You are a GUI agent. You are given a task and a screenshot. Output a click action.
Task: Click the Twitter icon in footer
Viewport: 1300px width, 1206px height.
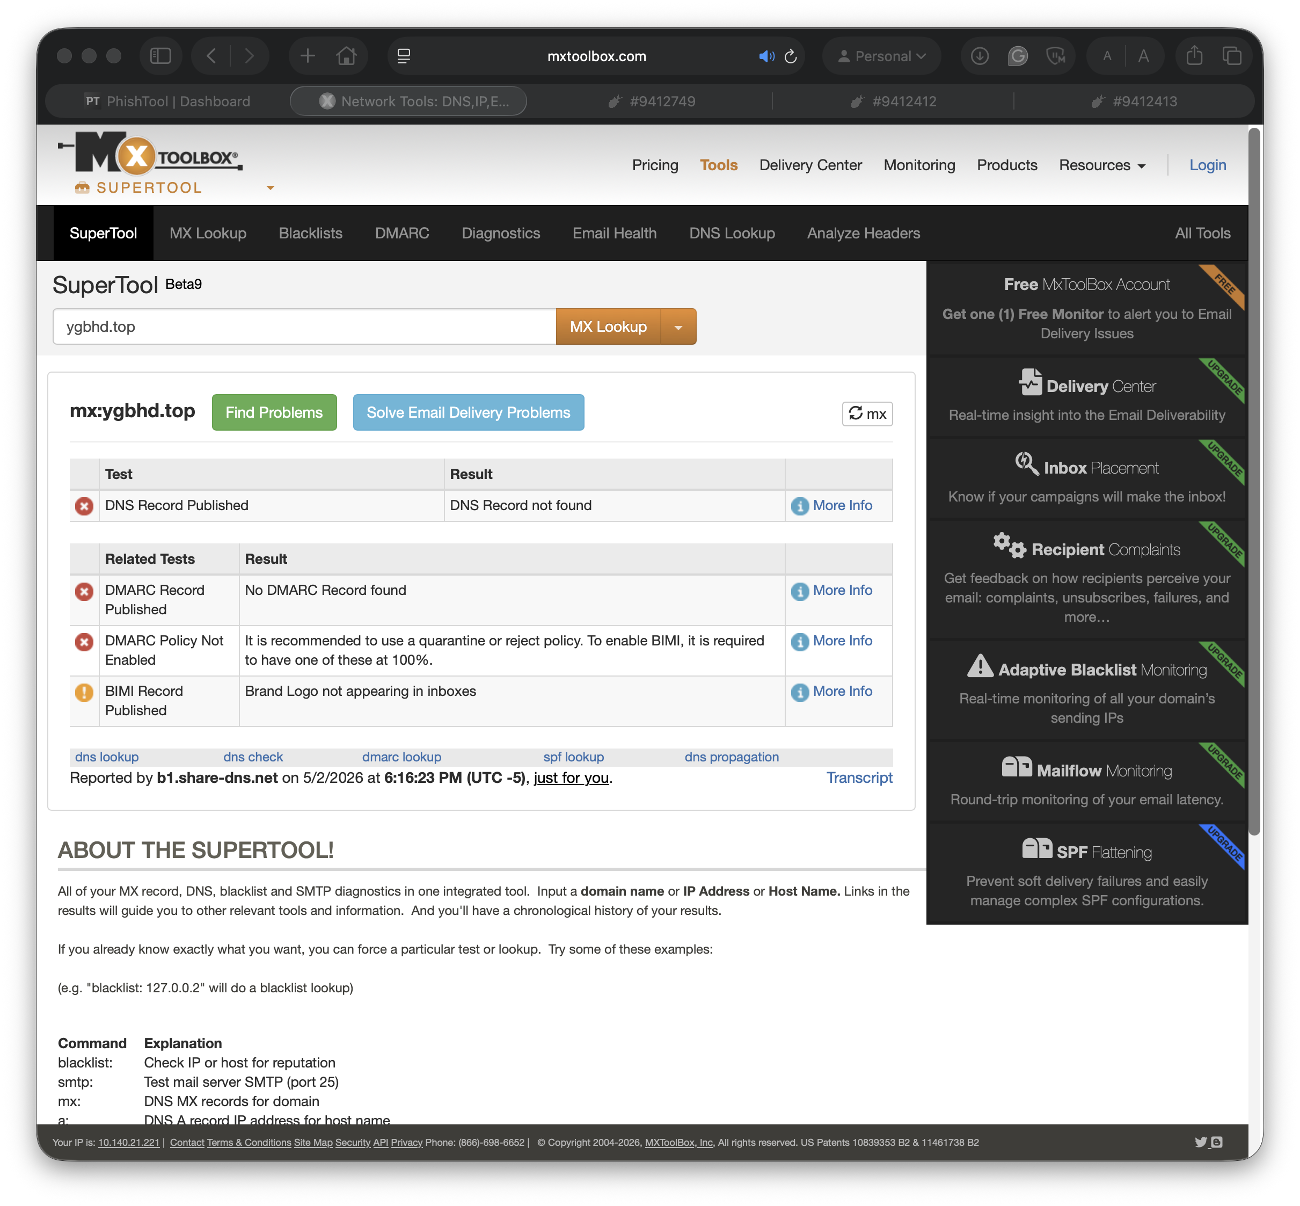[x=1200, y=1142]
